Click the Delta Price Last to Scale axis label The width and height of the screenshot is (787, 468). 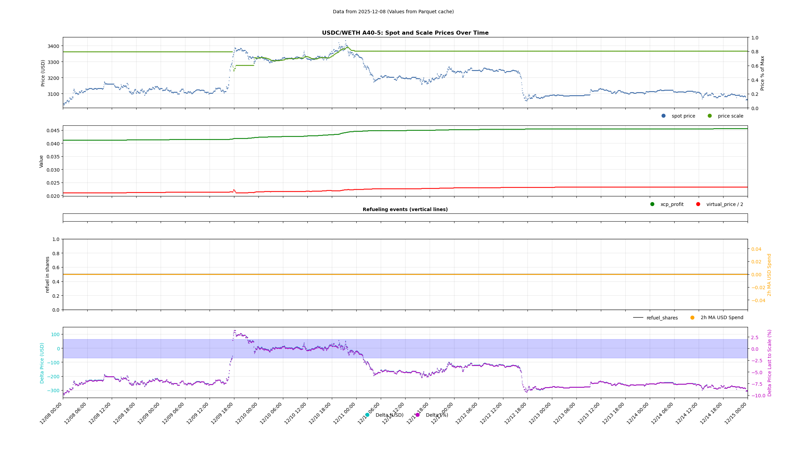click(770, 363)
